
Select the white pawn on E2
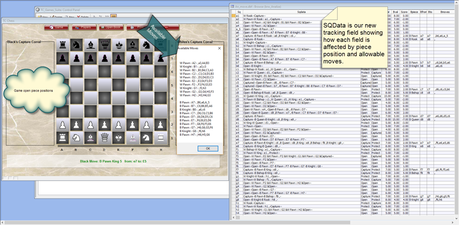pyautogui.click(x=119, y=122)
